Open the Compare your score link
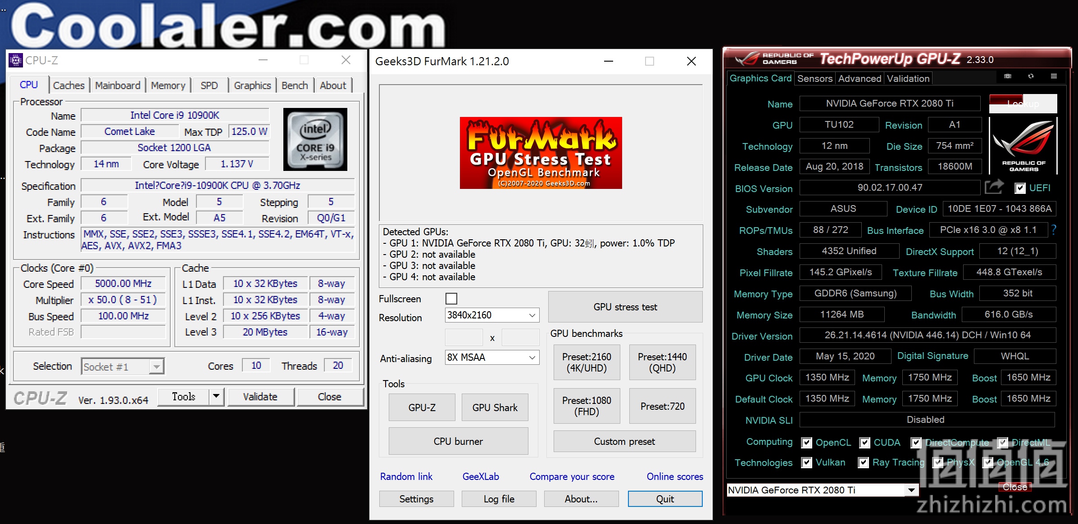The height and width of the screenshot is (524, 1078). (572, 476)
